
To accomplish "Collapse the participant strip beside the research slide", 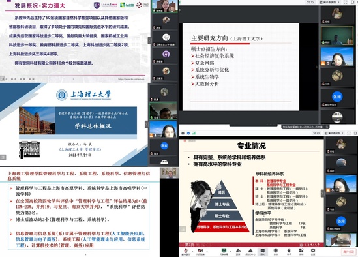I will pos(317,67).
